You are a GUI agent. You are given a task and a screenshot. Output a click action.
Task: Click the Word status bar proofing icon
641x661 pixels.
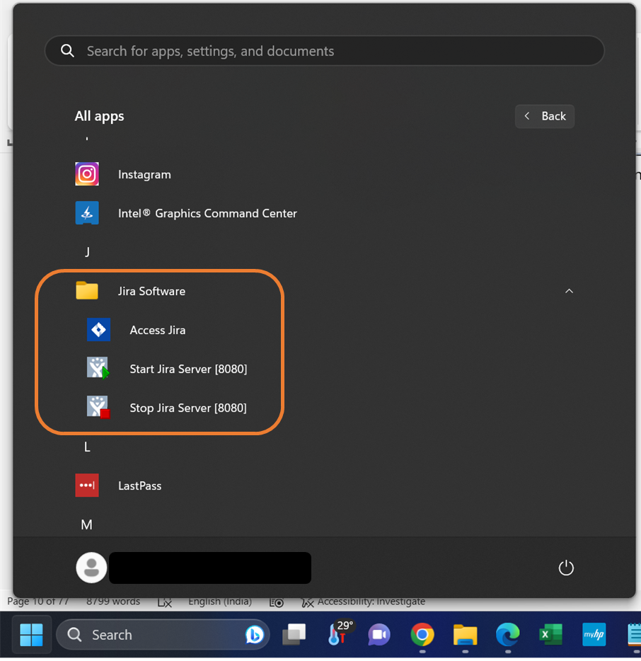pos(164,602)
